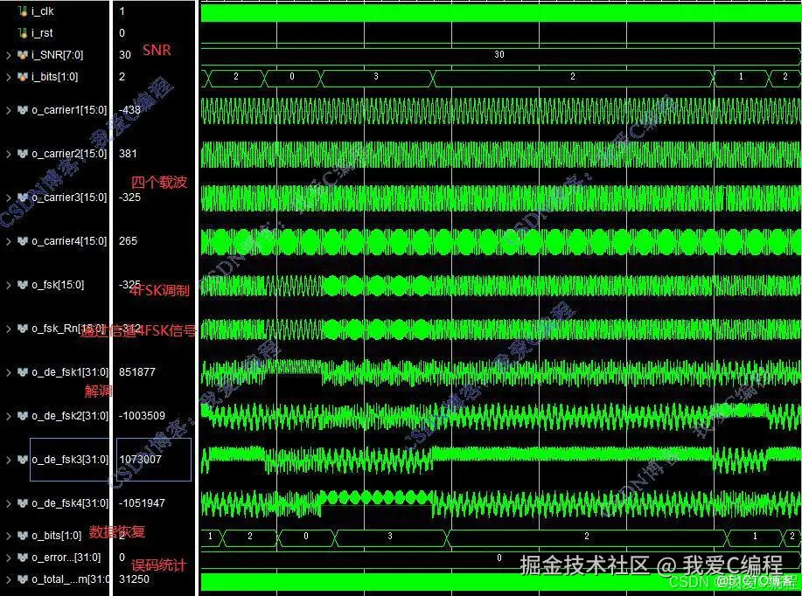Expand the o_carrier1[15:0] bus
Image resolution: width=802 pixels, height=596 pixels.
[8, 110]
